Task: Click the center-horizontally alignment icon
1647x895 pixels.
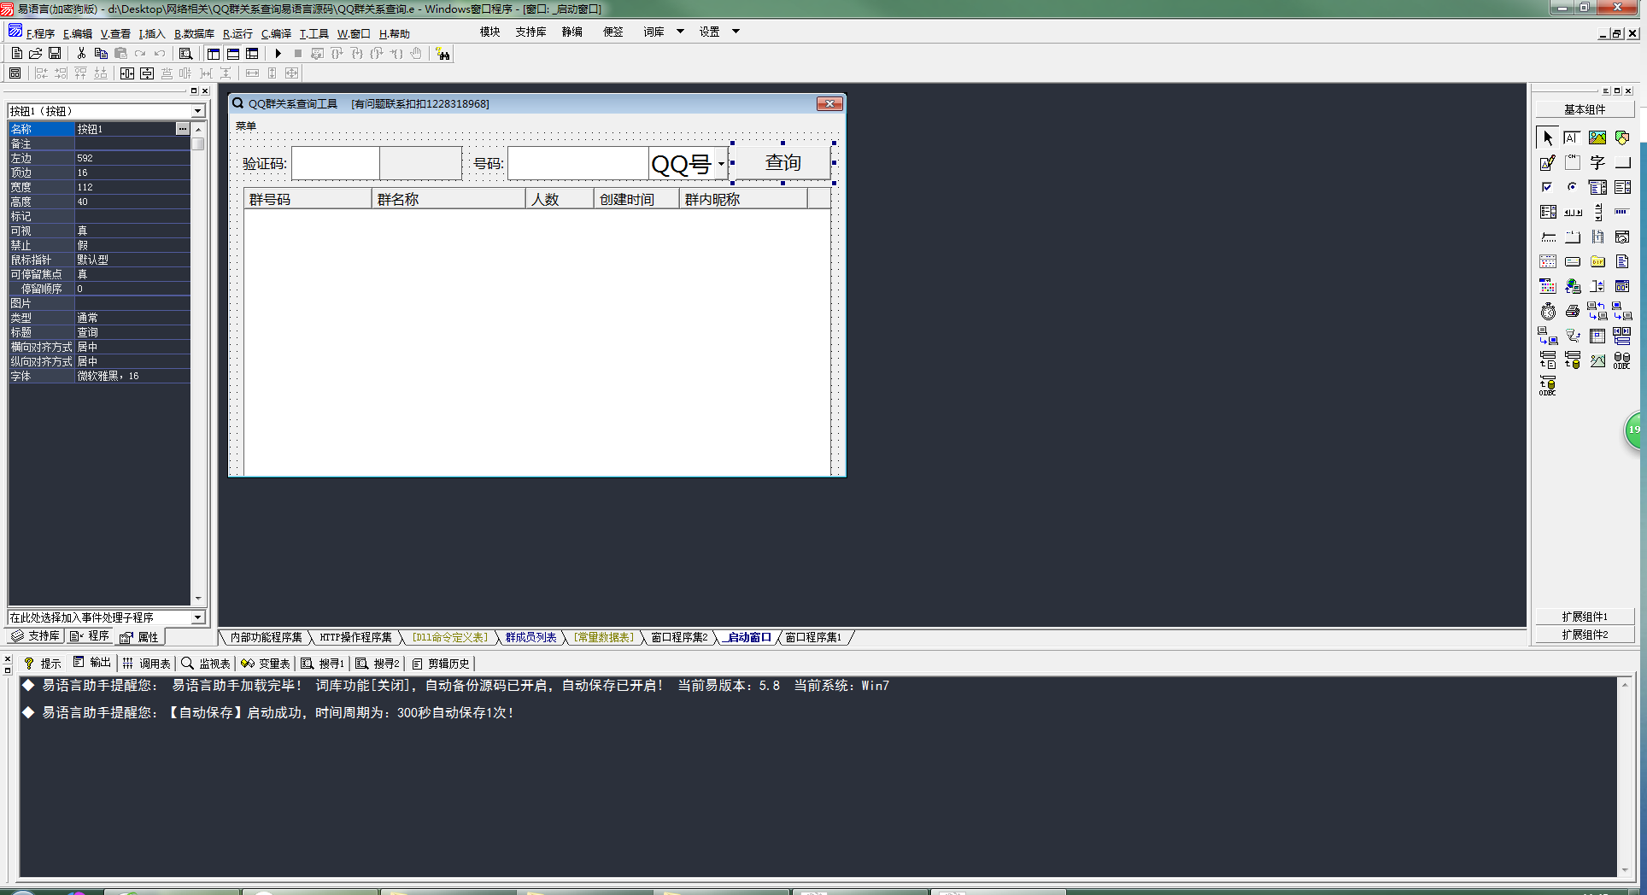Action: [127, 73]
